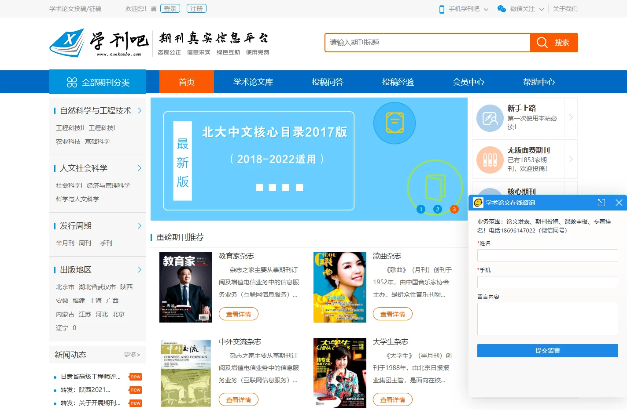627x410 pixels.
Task: Click the pages icon in green banner circle
Action: pyautogui.click(x=435, y=188)
